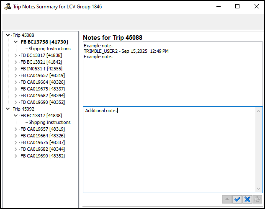Minimize the Trip Notes Summary window
Viewport: 265px width, 209px height.
click(x=219, y=6)
